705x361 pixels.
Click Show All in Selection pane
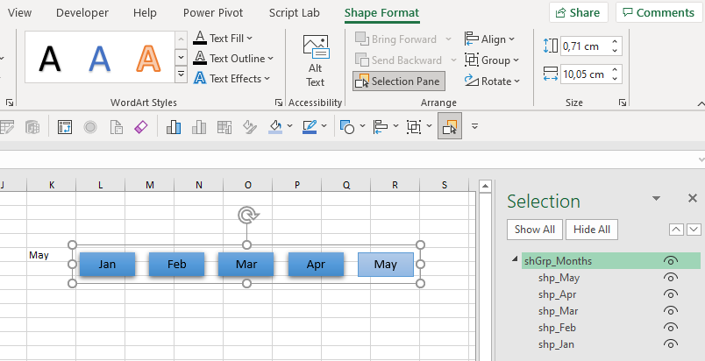coord(535,230)
